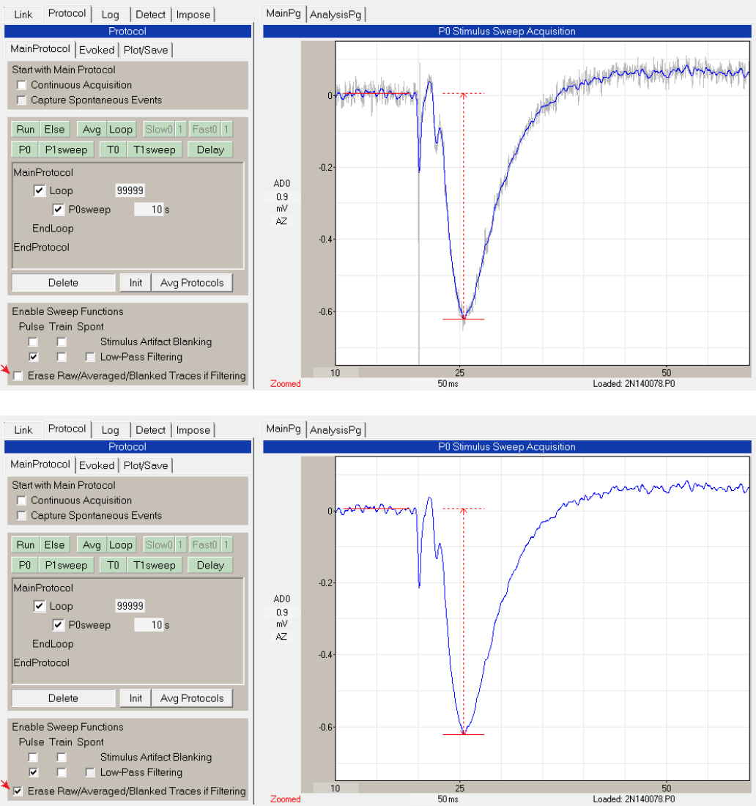Enable the unchecked Erase Raw/Averaged/Blanked Traces checkbox
The height and width of the screenshot is (806, 756).
18,376
